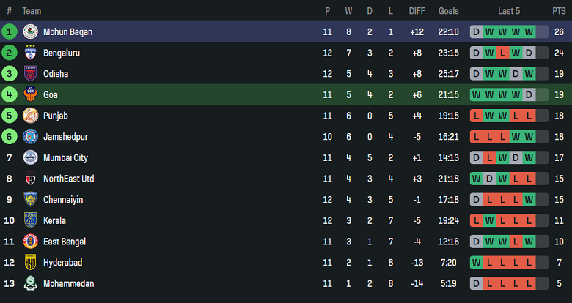The image size is (572, 303).
Task: Click the Bengaluru team logo
Action: tap(31, 53)
